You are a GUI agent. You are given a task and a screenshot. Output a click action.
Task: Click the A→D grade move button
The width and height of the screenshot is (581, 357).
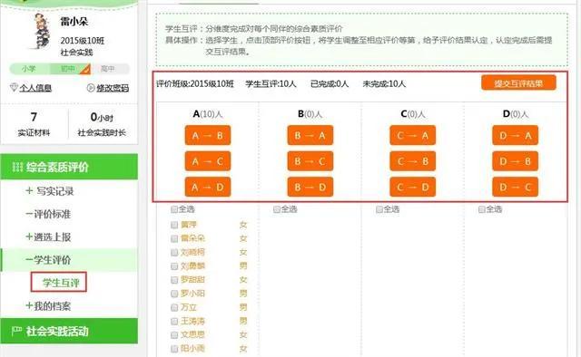208,188
